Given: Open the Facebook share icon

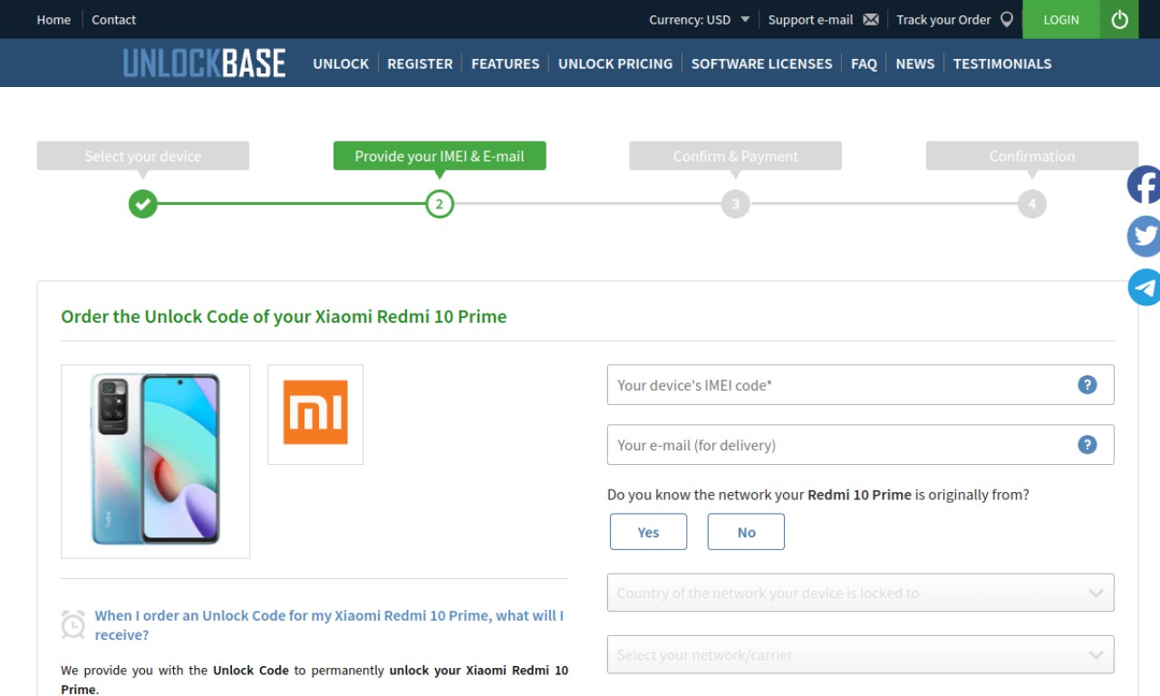Looking at the screenshot, I should tap(1144, 185).
